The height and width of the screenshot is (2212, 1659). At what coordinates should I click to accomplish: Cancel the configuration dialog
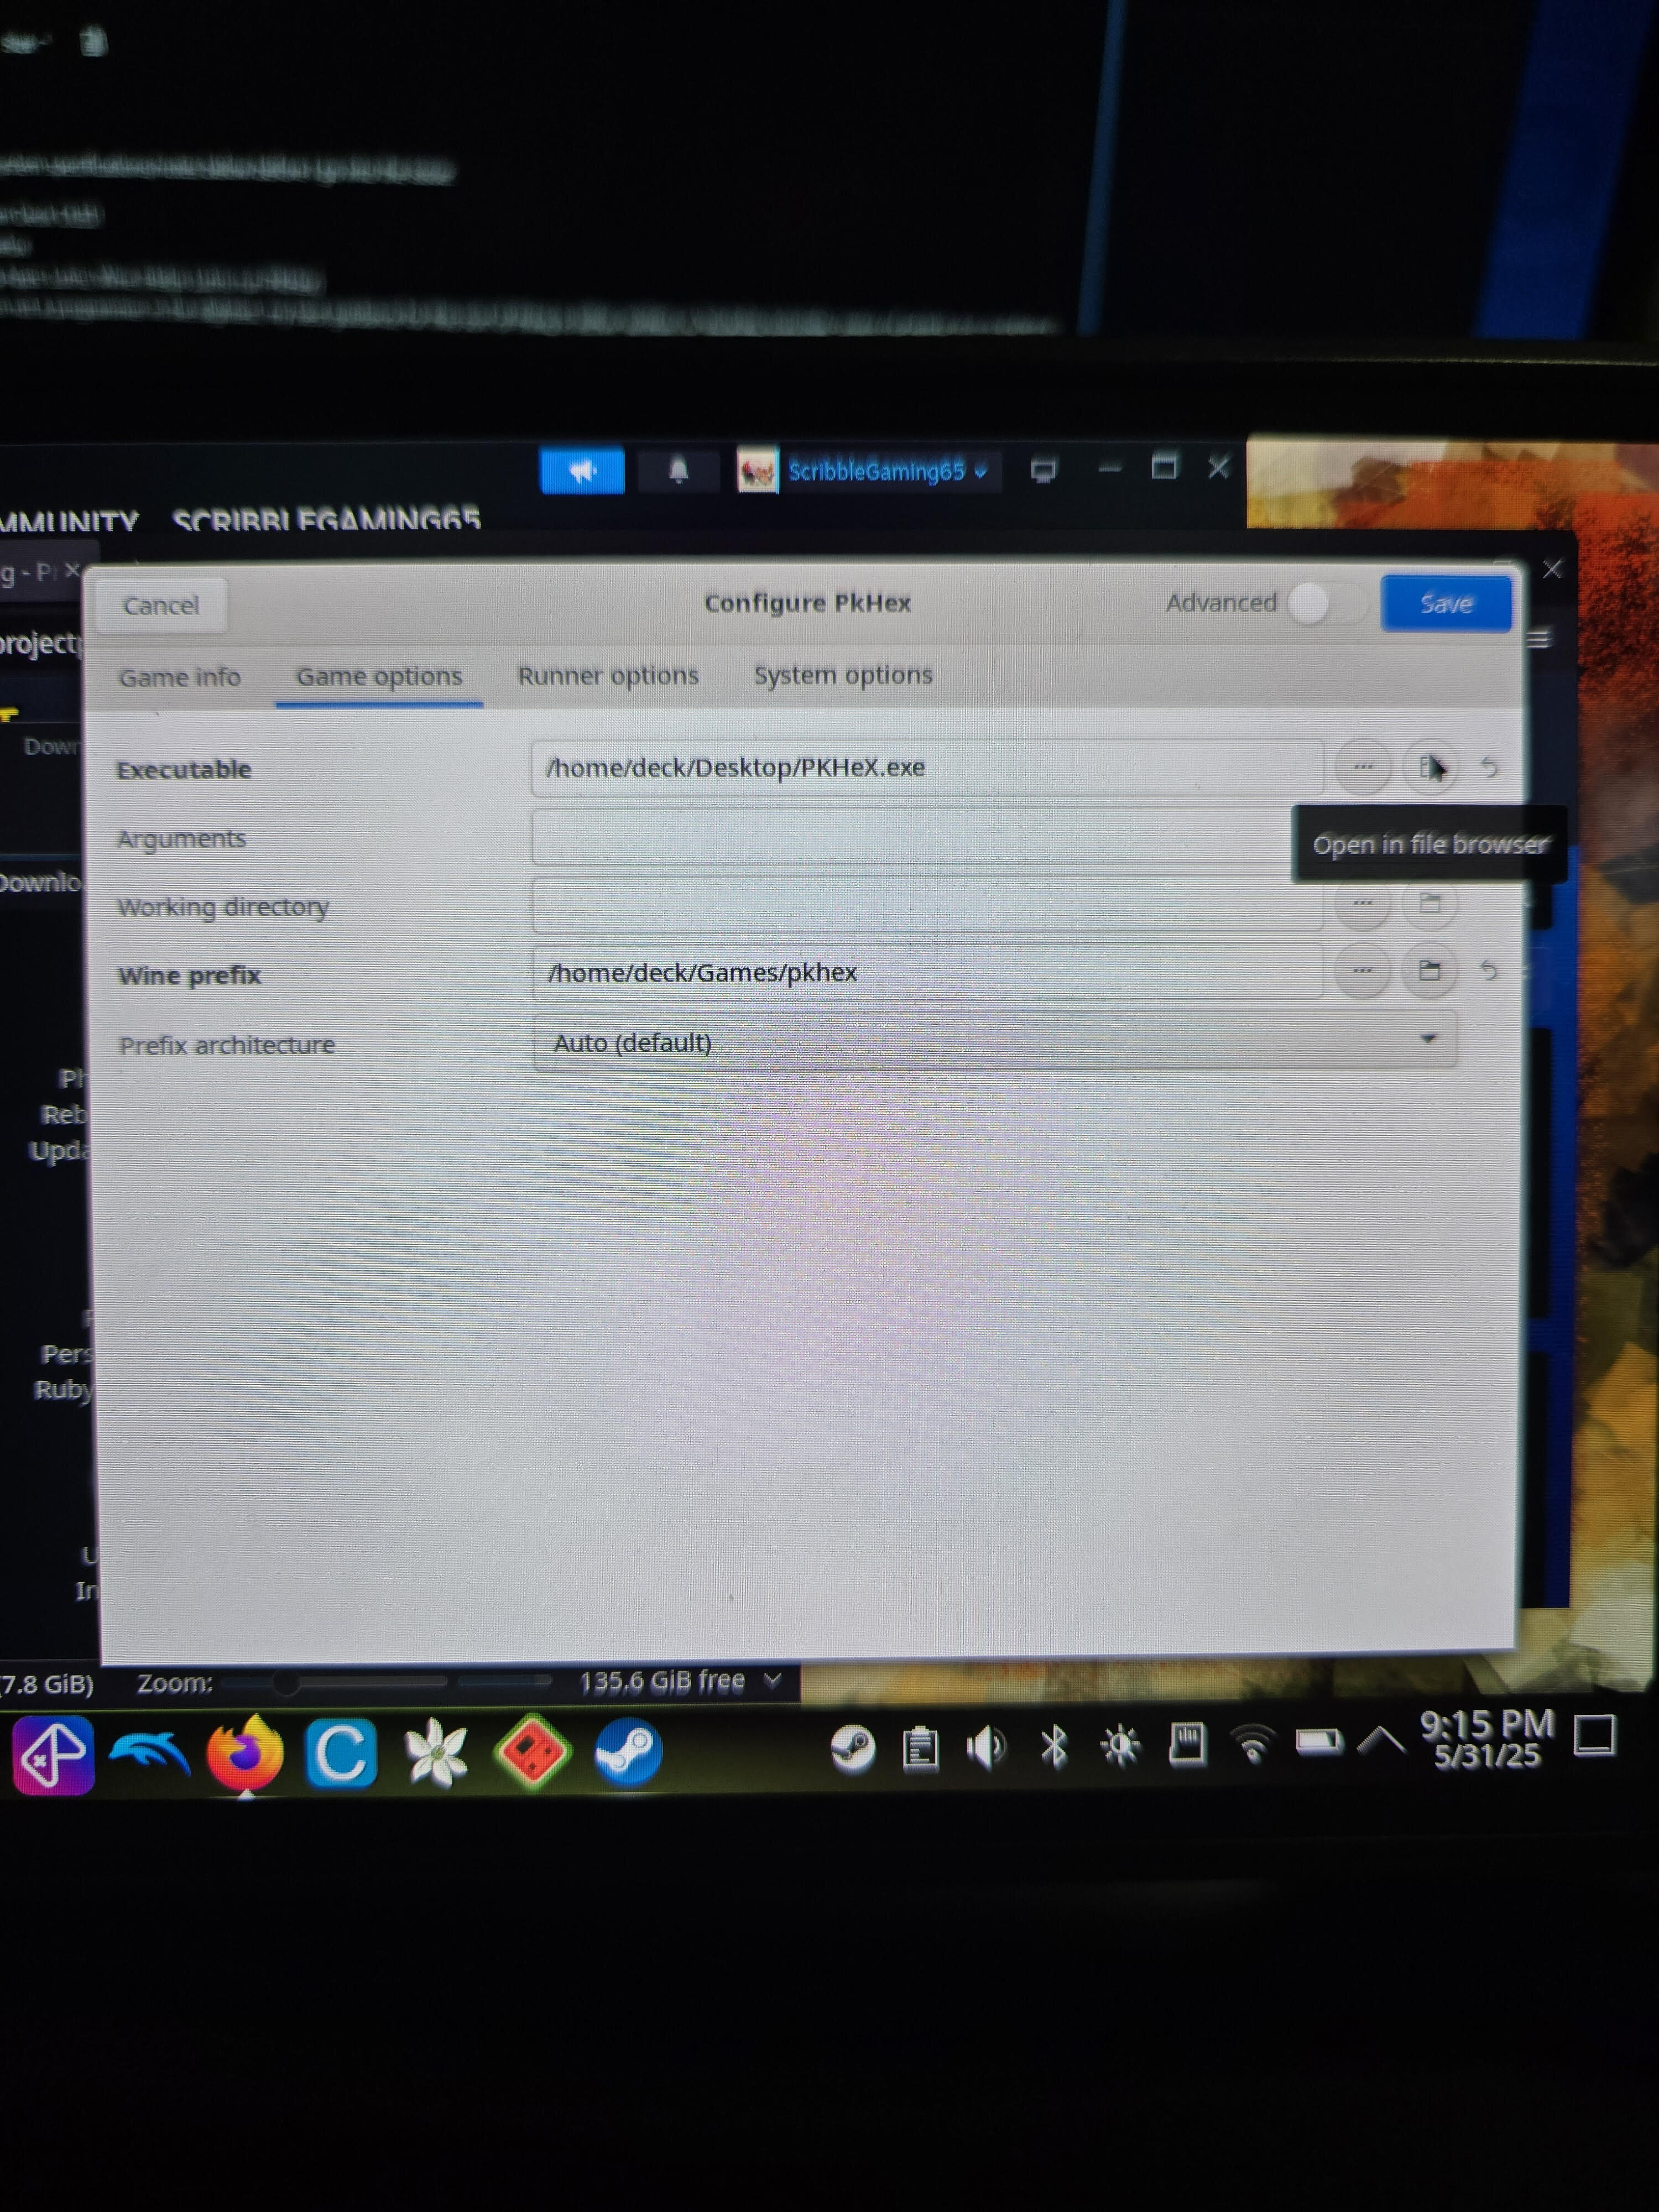(161, 605)
